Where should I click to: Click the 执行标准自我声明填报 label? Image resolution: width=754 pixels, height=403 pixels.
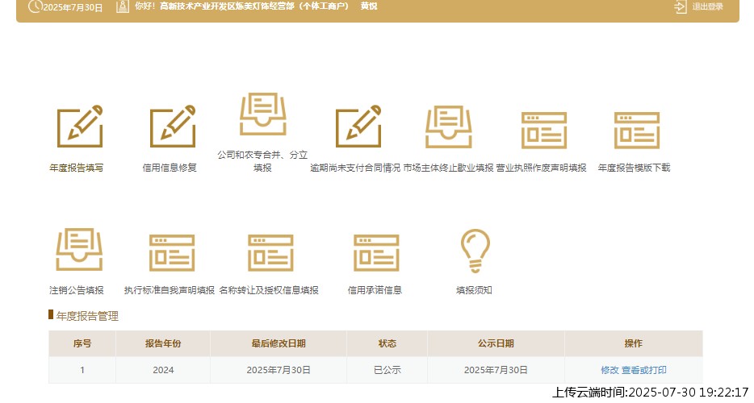tap(170, 290)
